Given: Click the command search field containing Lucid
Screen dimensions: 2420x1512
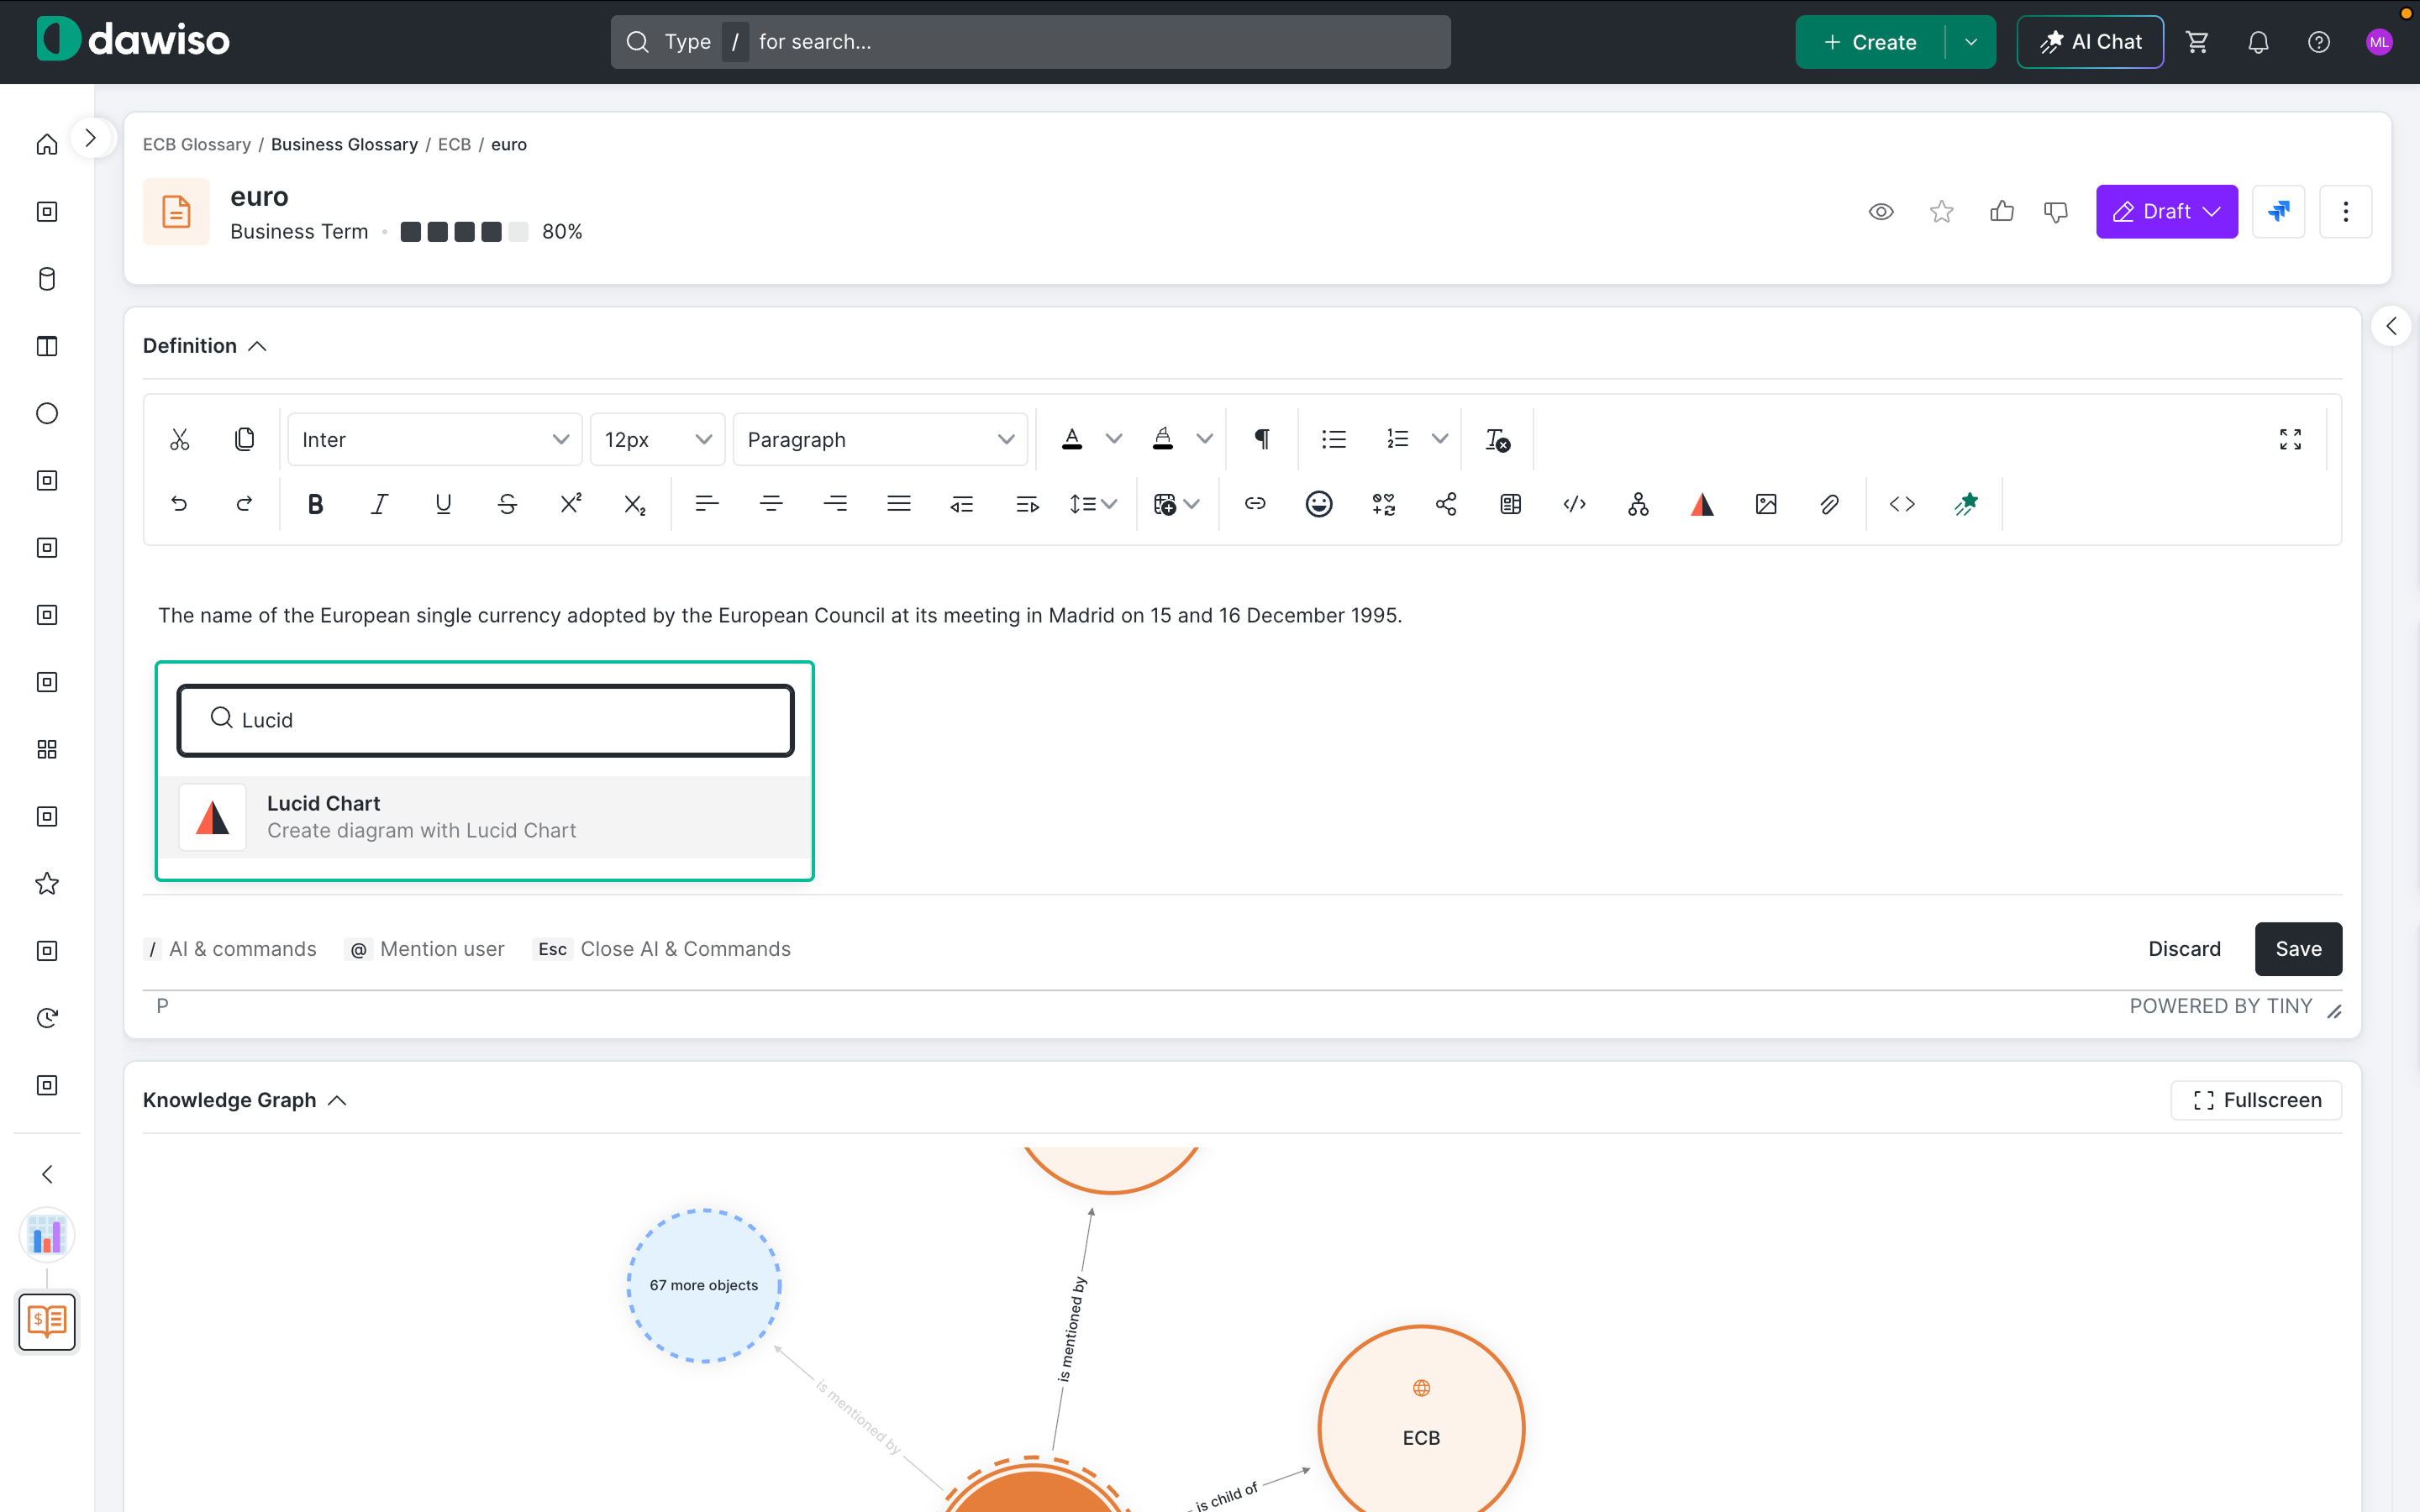Looking at the screenshot, I should (485, 720).
